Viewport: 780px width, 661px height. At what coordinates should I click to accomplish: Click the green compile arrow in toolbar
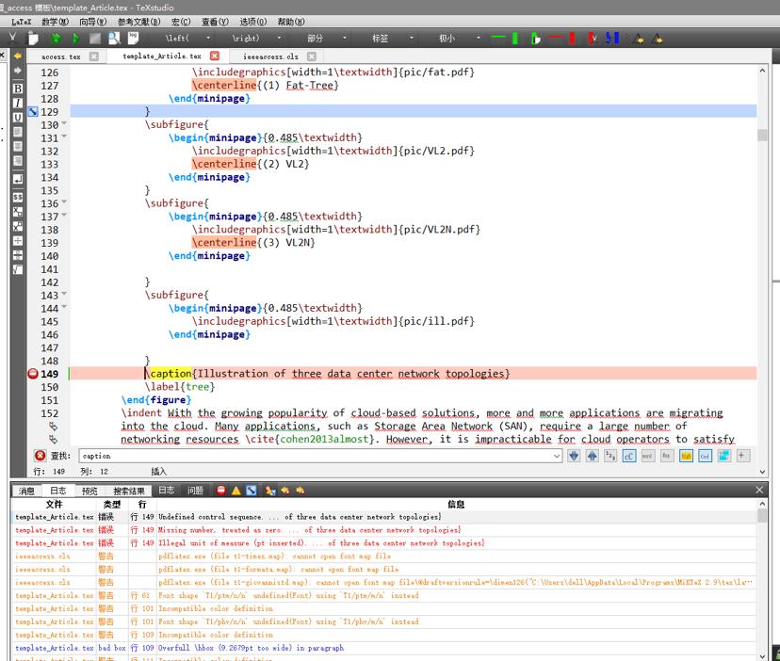(74, 39)
